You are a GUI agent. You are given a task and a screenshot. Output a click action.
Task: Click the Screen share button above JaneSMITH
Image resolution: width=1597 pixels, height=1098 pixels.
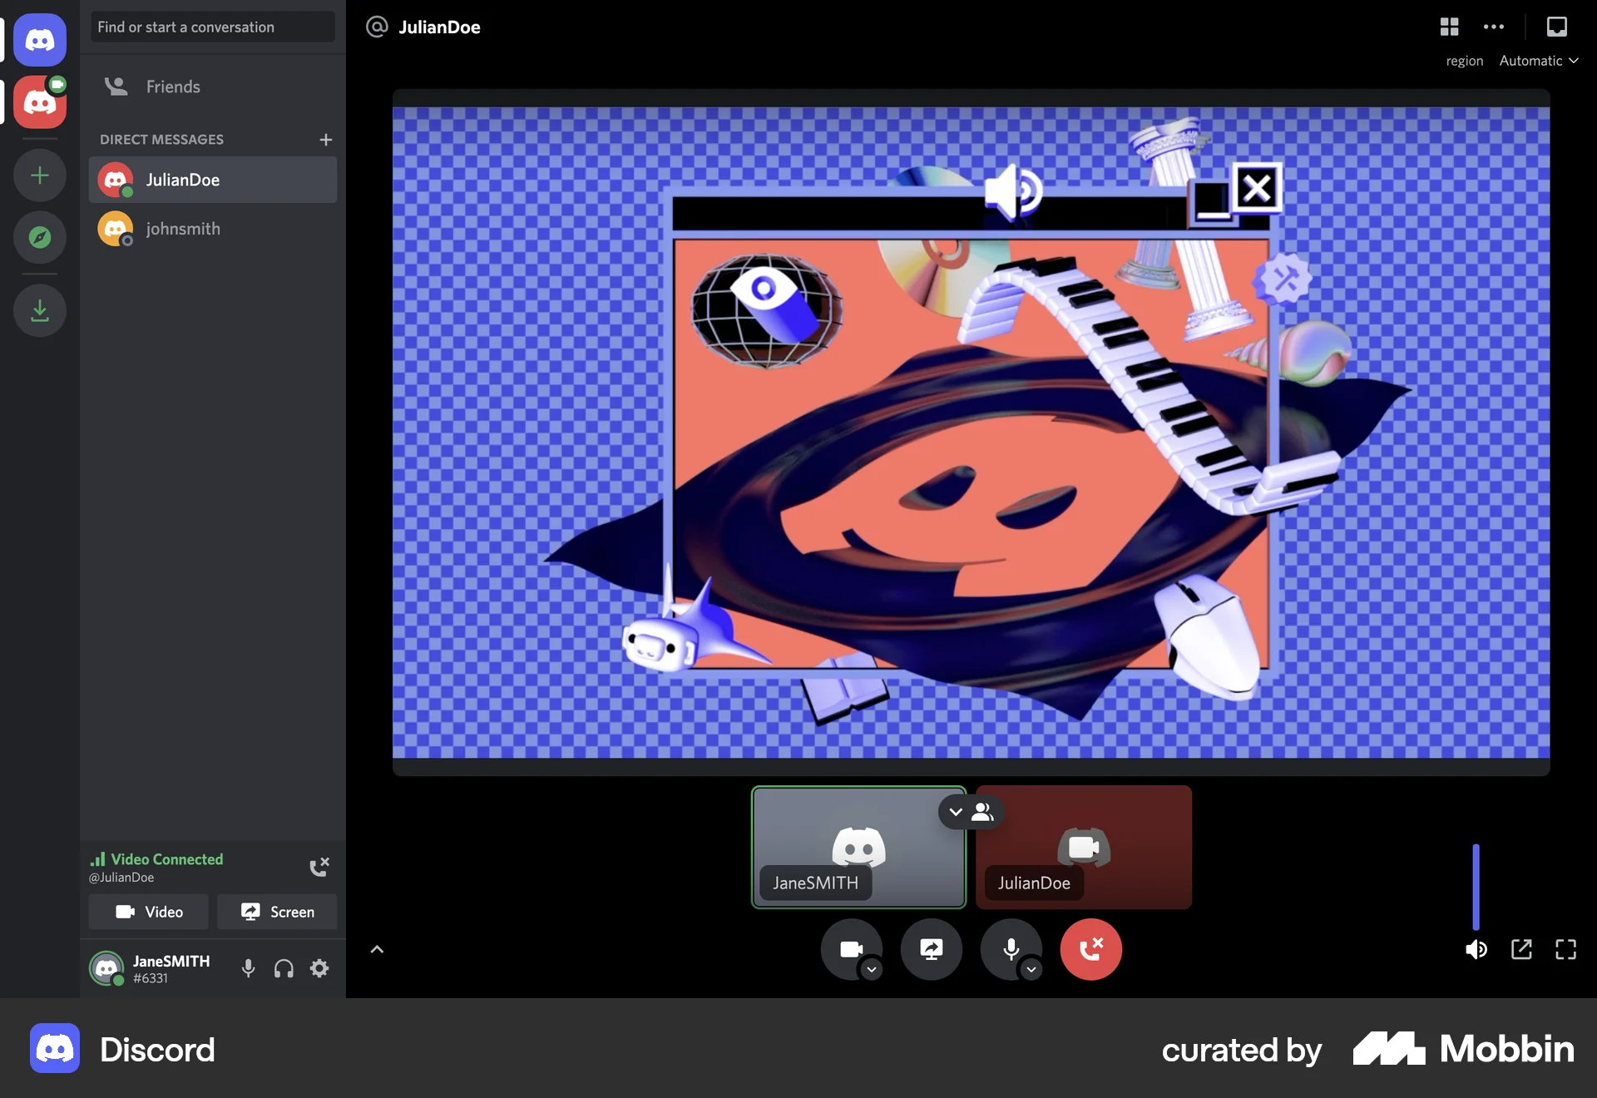pyautogui.click(x=277, y=912)
